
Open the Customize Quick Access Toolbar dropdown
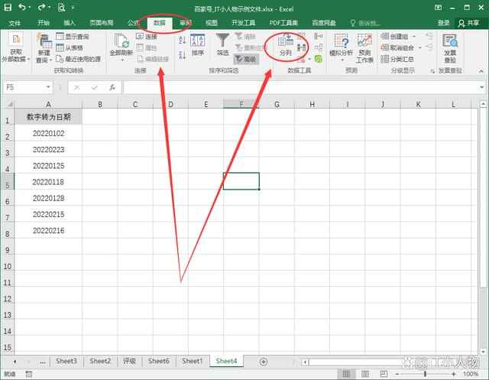(x=73, y=7)
